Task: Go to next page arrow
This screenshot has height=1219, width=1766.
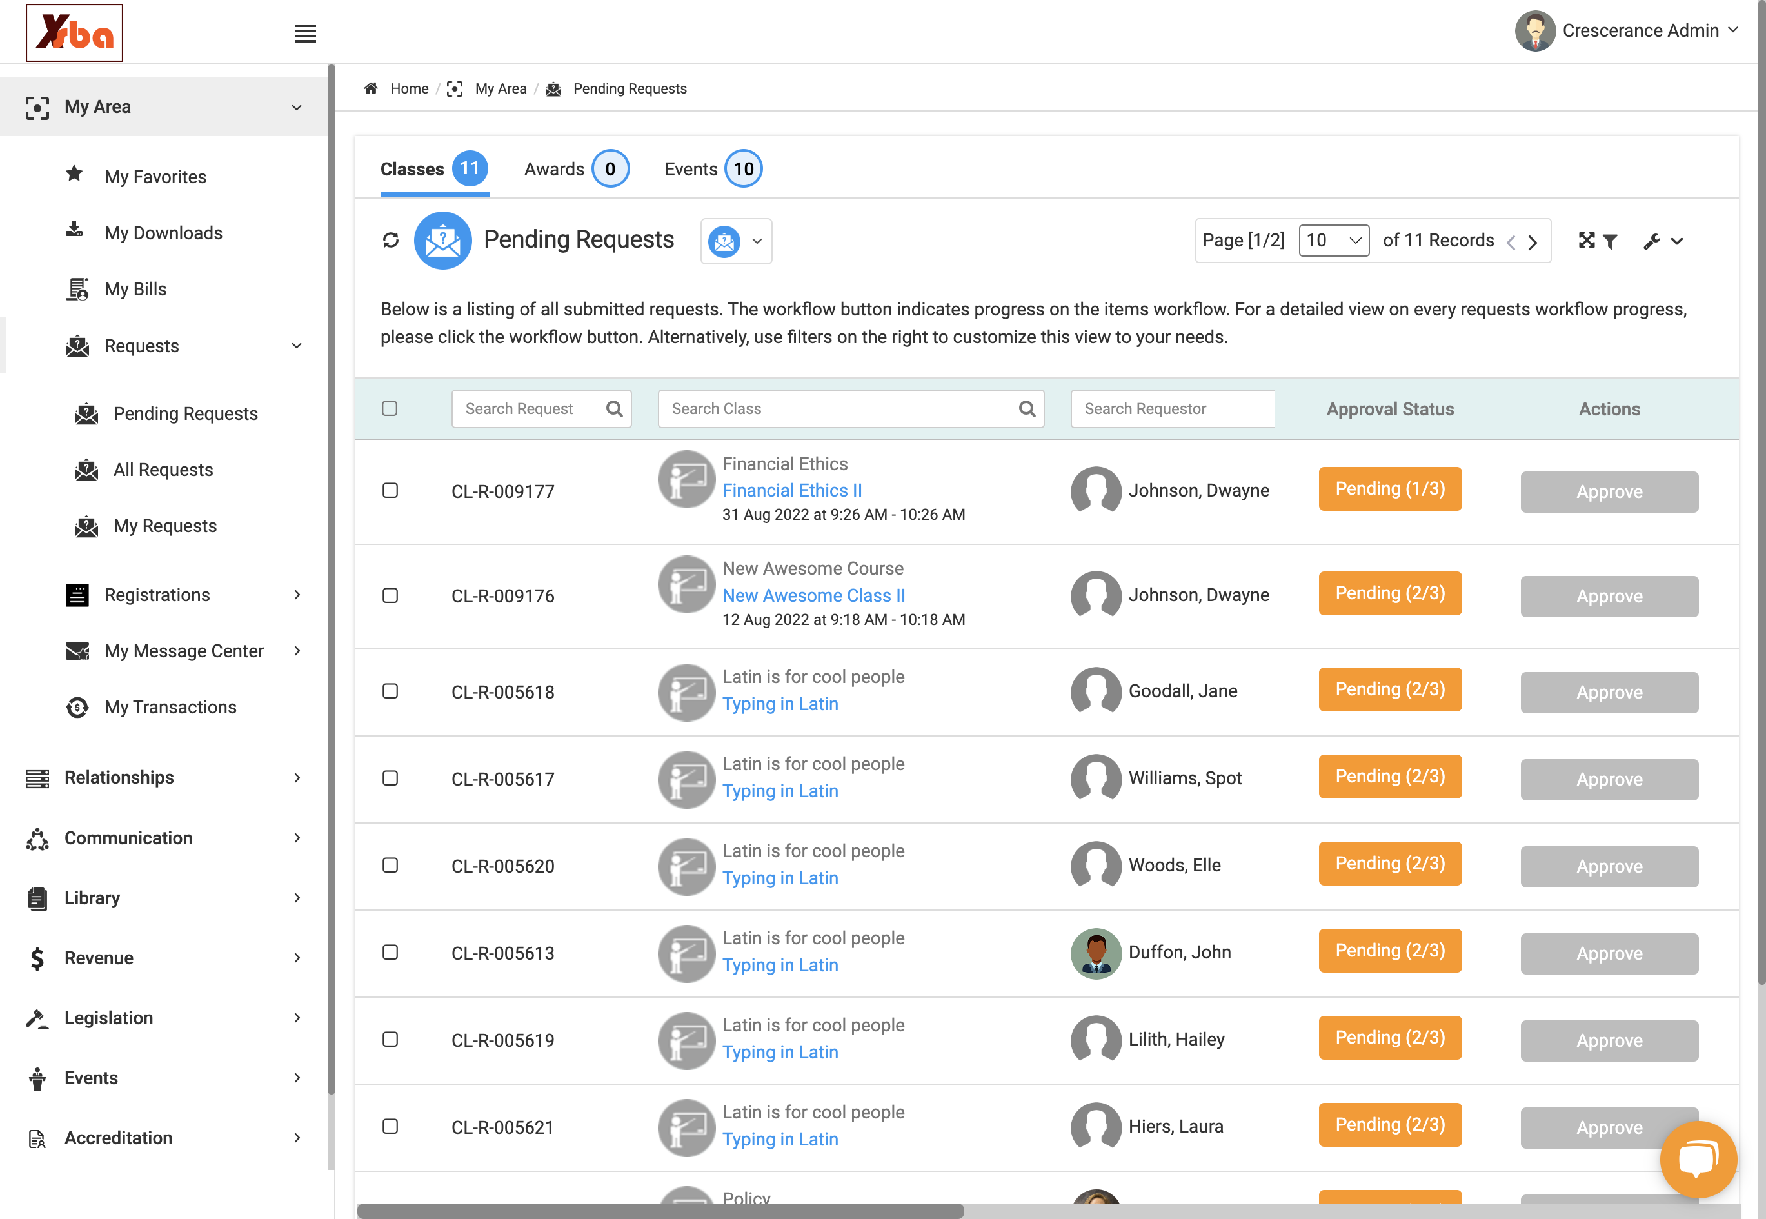Action: 1533,242
